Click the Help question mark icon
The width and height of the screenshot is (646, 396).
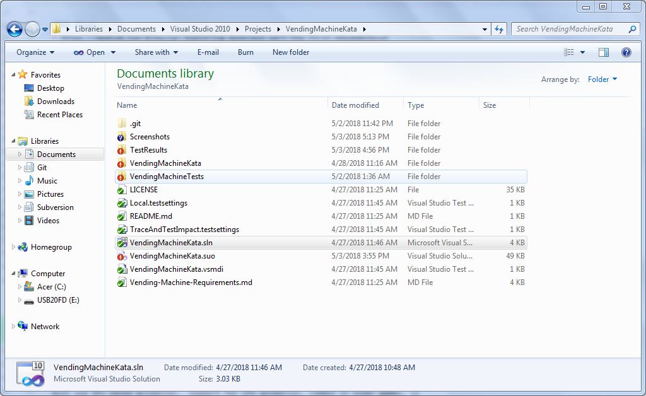click(x=626, y=52)
